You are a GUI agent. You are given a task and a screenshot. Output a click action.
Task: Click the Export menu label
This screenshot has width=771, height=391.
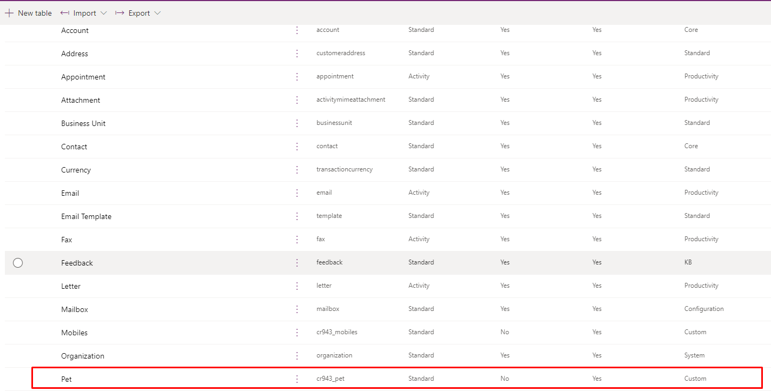(139, 13)
